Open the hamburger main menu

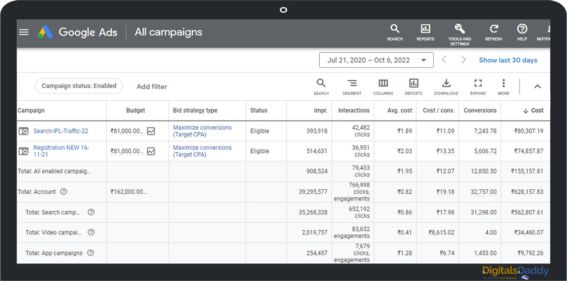click(x=24, y=32)
